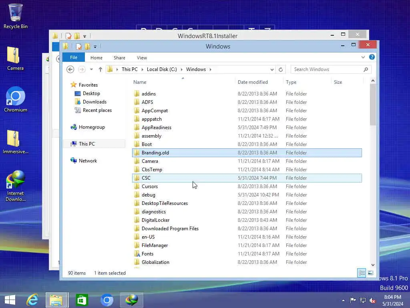Screen dimensions: 410x308
Task: Select the Globalization folder
Action: [247, 262]
